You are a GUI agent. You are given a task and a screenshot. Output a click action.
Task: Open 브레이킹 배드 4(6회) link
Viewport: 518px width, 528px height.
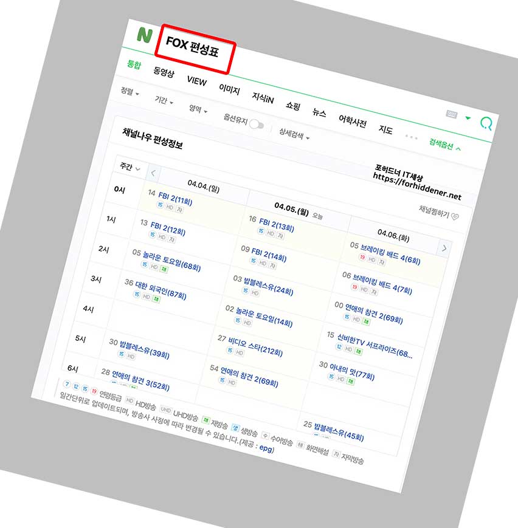click(x=390, y=254)
